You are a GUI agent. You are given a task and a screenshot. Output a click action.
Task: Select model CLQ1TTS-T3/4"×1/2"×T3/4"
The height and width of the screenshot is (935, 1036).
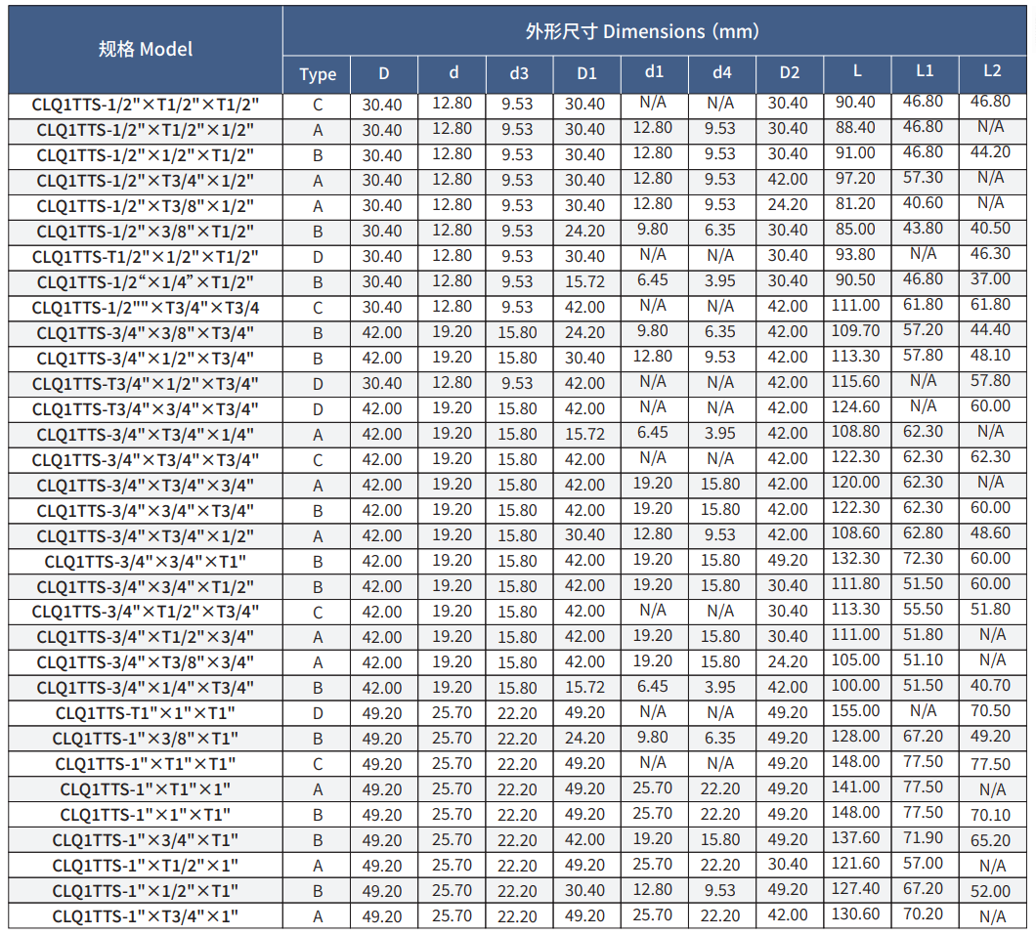click(146, 384)
